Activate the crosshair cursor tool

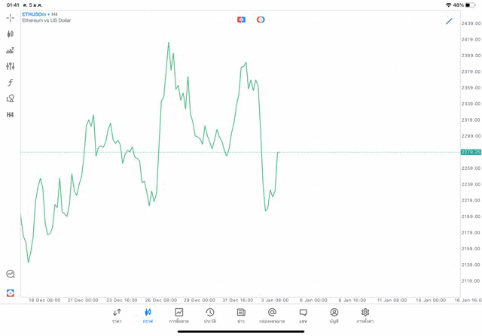11,17
